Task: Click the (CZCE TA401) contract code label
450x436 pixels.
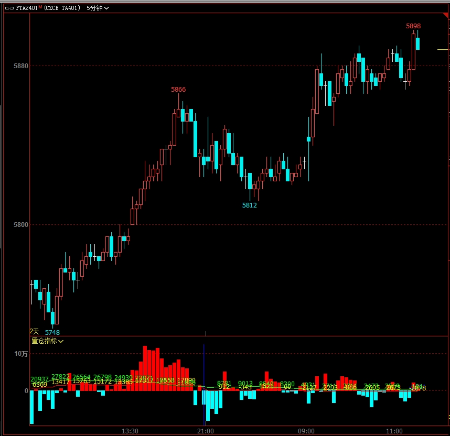Action: [x=62, y=8]
